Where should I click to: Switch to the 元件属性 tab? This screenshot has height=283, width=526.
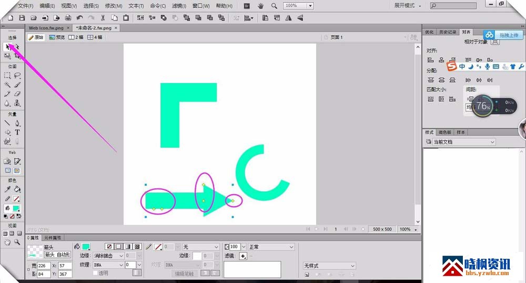click(x=53, y=238)
